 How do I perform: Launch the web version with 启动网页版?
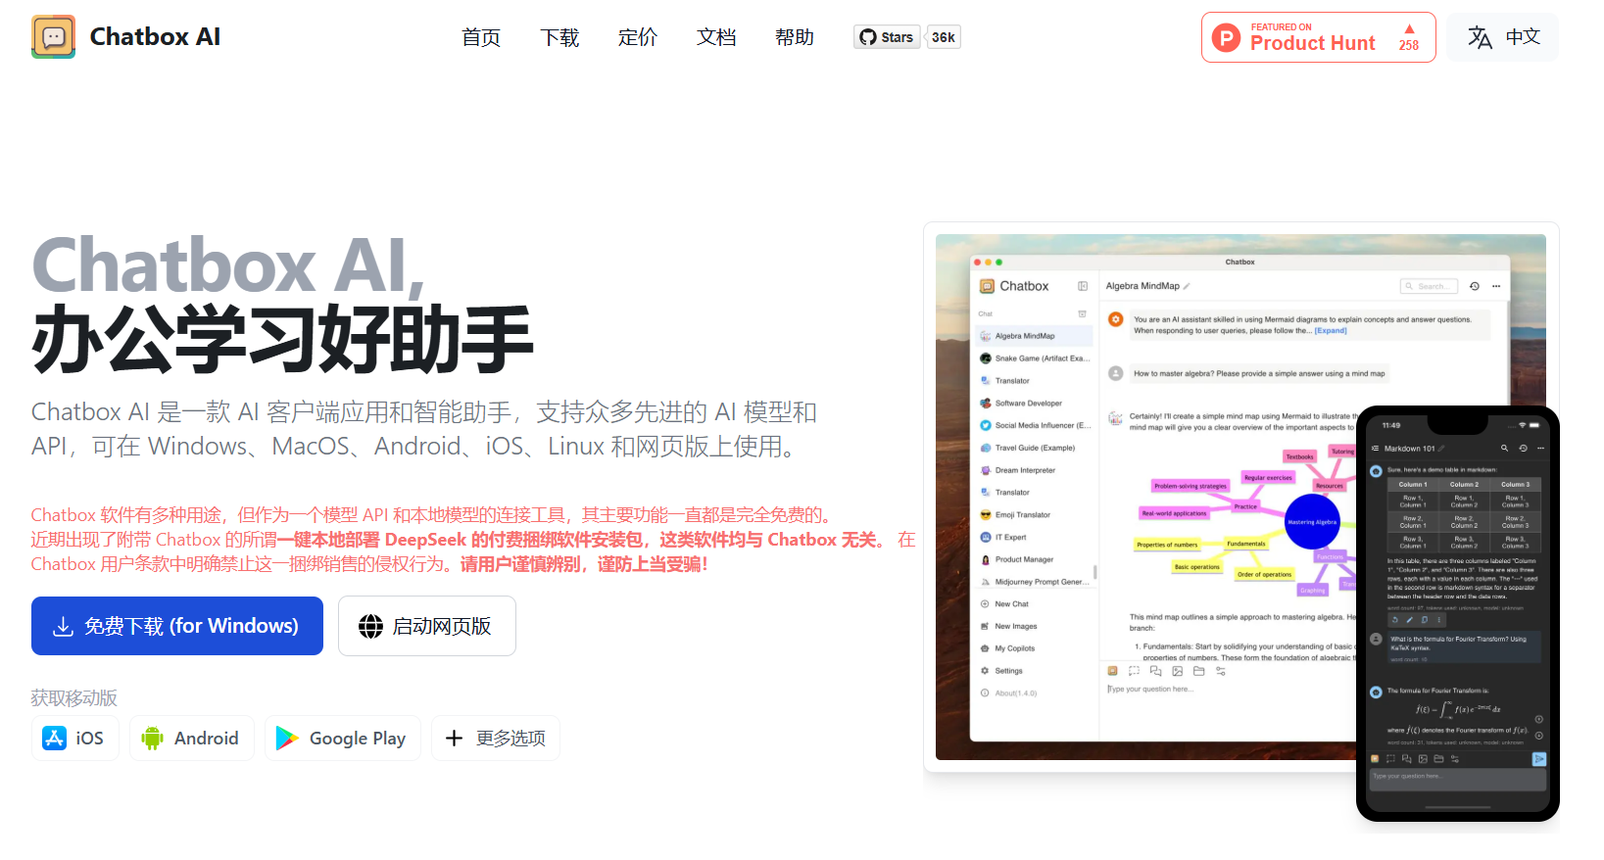pos(427,626)
